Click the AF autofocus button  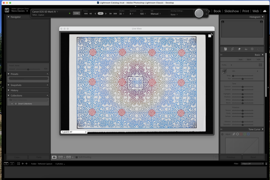click(100, 13)
